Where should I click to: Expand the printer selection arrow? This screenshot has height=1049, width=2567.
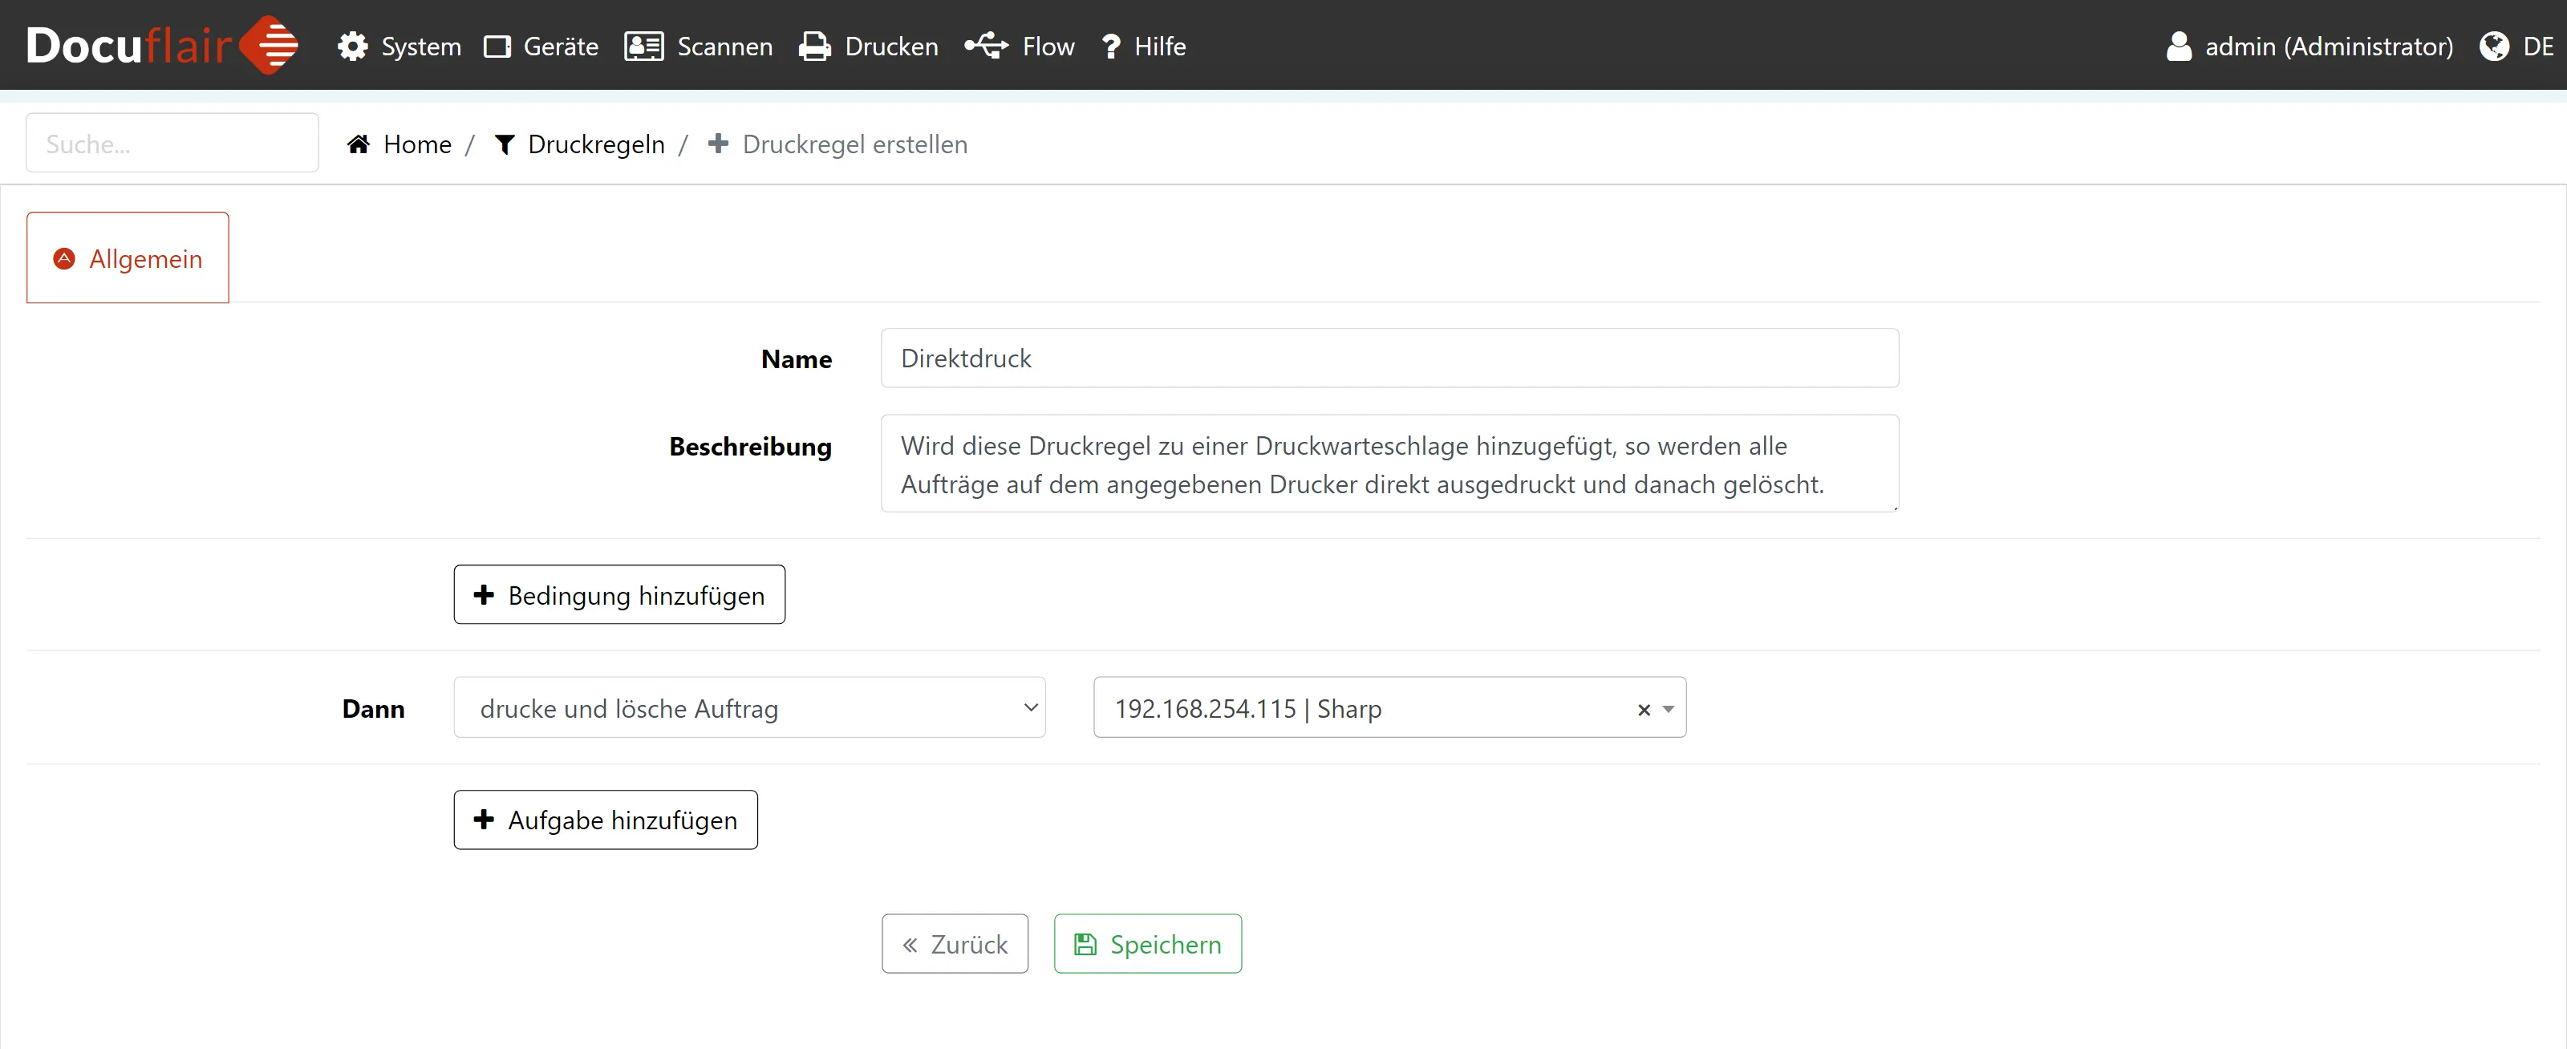click(x=1669, y=709)
